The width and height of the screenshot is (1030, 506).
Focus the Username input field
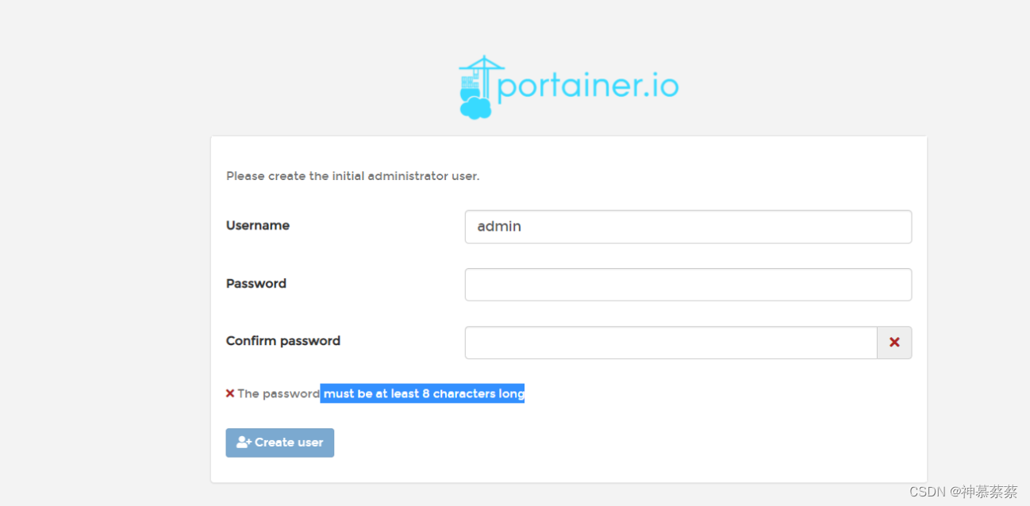687,227
